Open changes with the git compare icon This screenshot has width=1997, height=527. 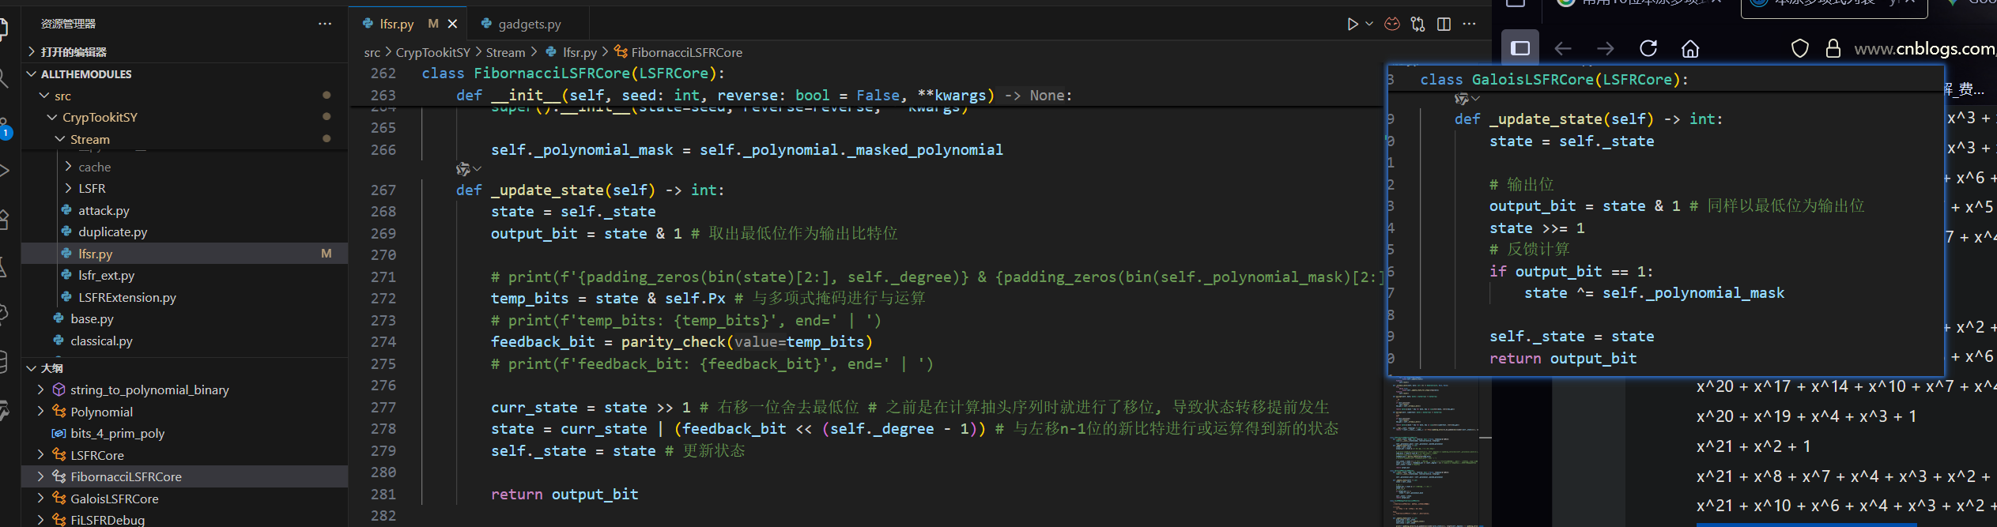click(x=1418, y=24)
